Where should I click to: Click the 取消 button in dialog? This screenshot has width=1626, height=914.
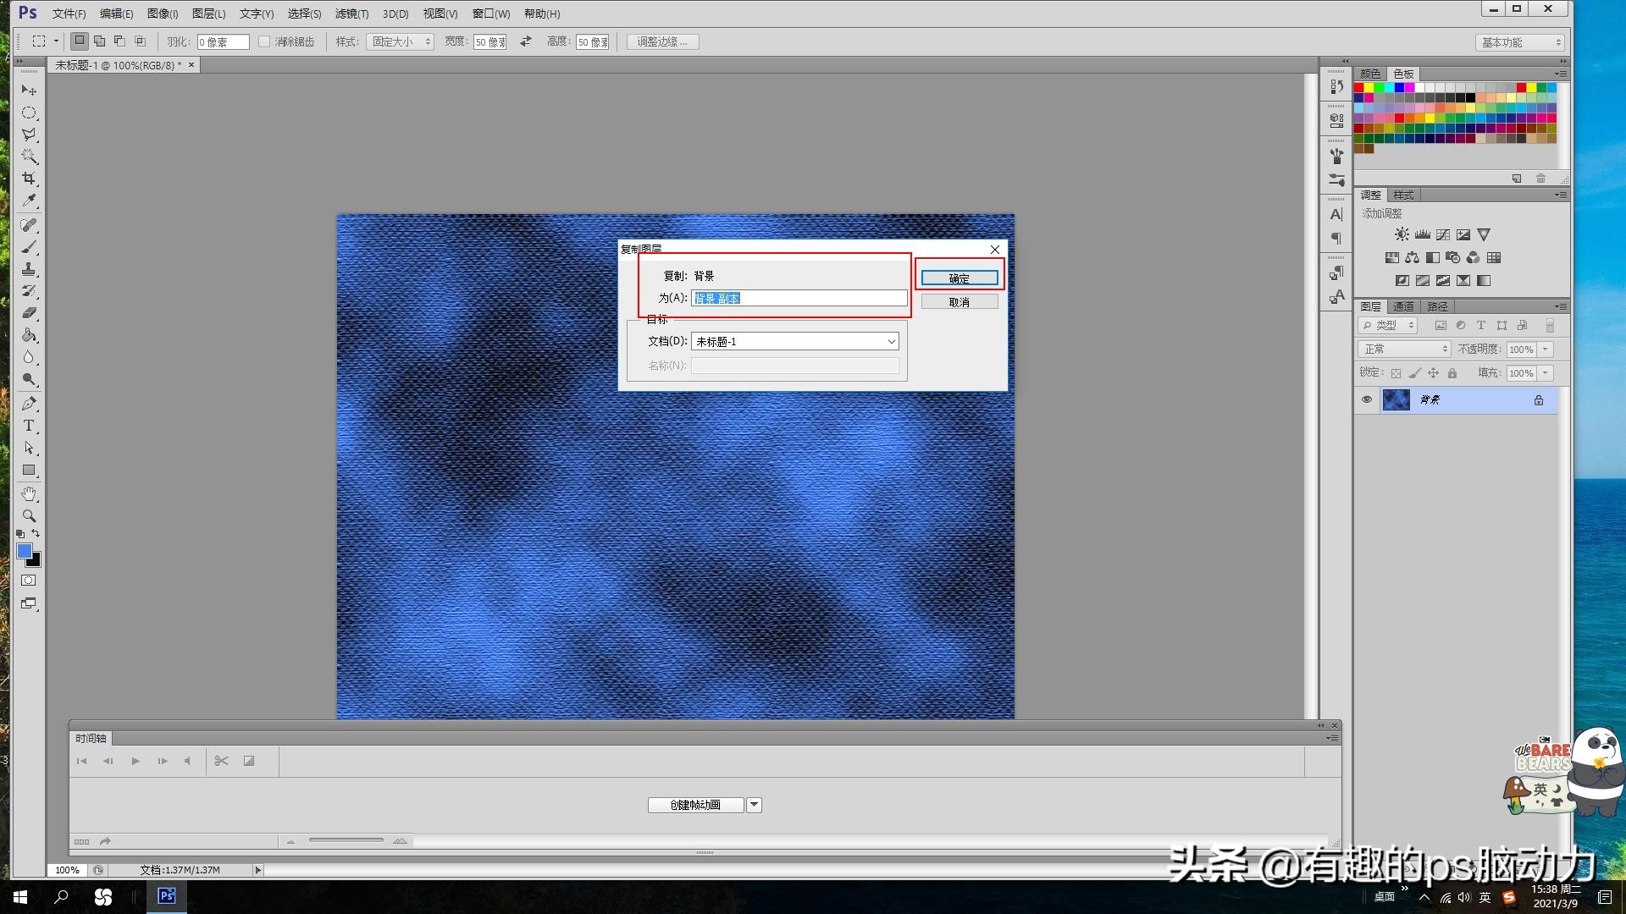pos(959,302)
